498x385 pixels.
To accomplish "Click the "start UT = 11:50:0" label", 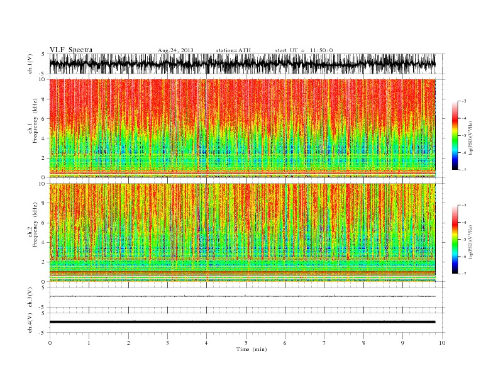I will [x=304, y=50].
